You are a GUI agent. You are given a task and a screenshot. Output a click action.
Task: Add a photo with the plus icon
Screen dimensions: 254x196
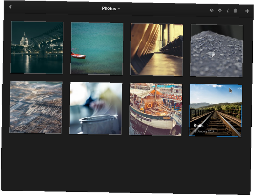click(247, 11)
